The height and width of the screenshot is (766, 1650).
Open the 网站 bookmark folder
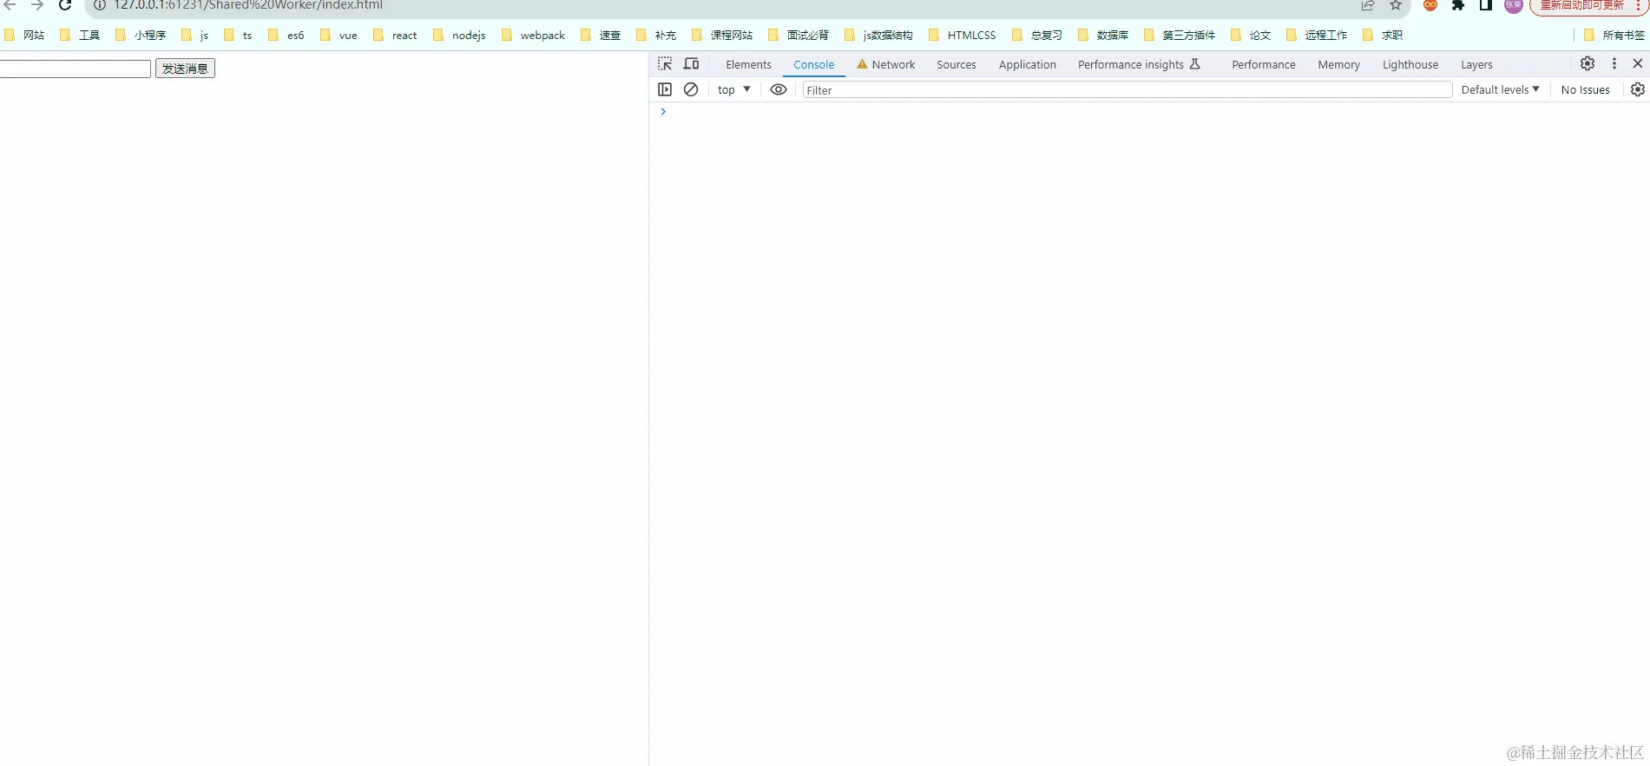click(24, 36)
